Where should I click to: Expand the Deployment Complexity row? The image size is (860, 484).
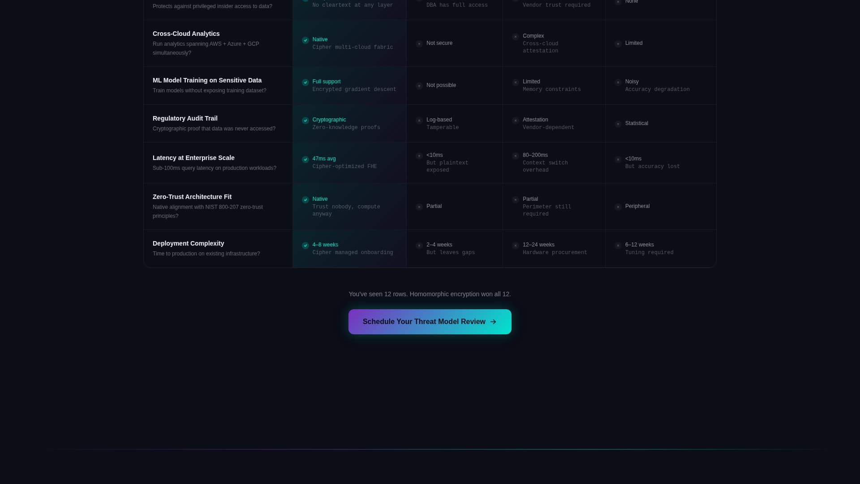click(x=188, y=243)
